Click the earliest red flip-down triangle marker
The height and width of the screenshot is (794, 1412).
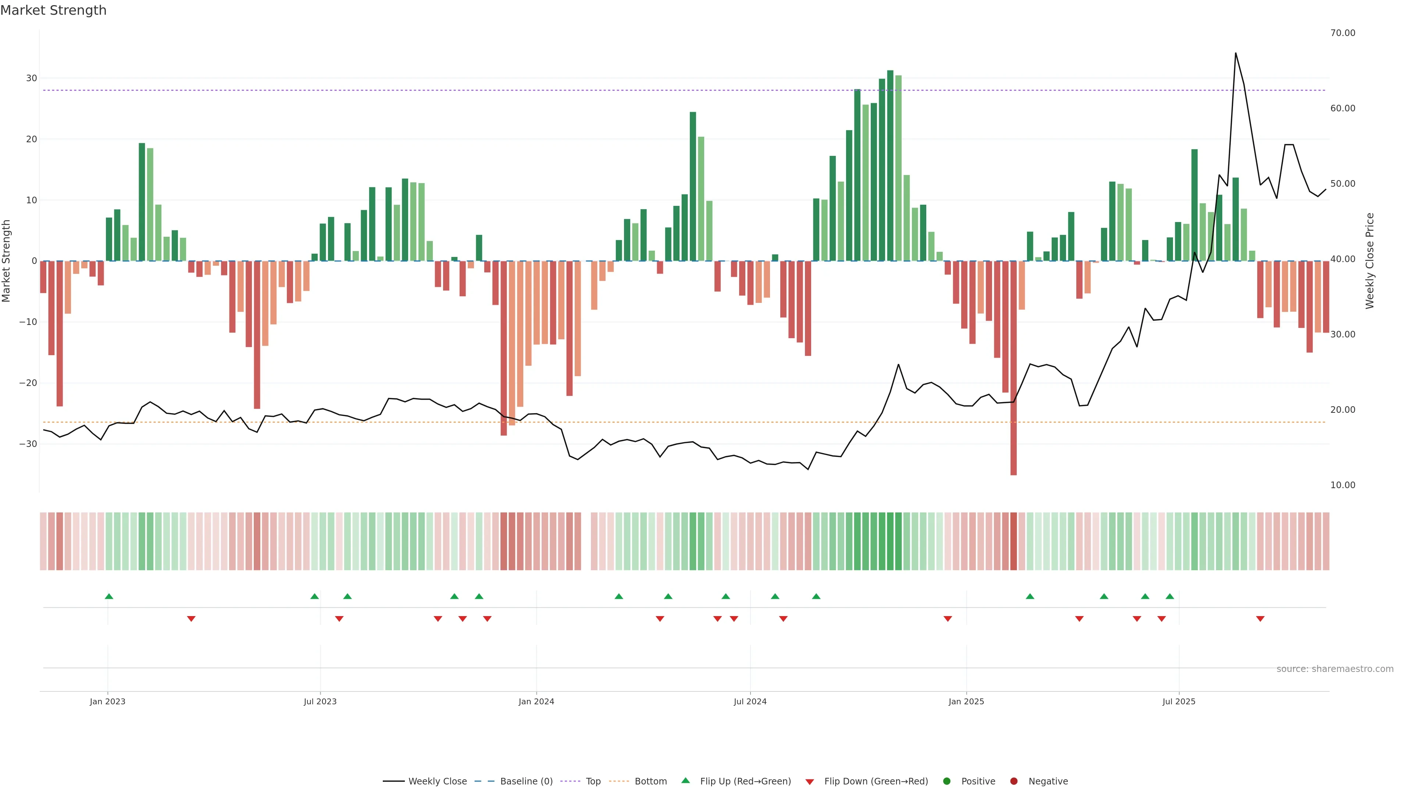pos(191,619)
